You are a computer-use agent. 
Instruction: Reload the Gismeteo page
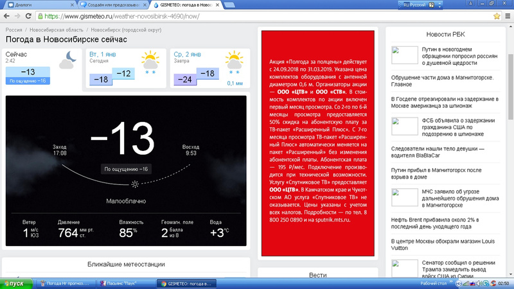pyautogui.click(x=28, y=16)
